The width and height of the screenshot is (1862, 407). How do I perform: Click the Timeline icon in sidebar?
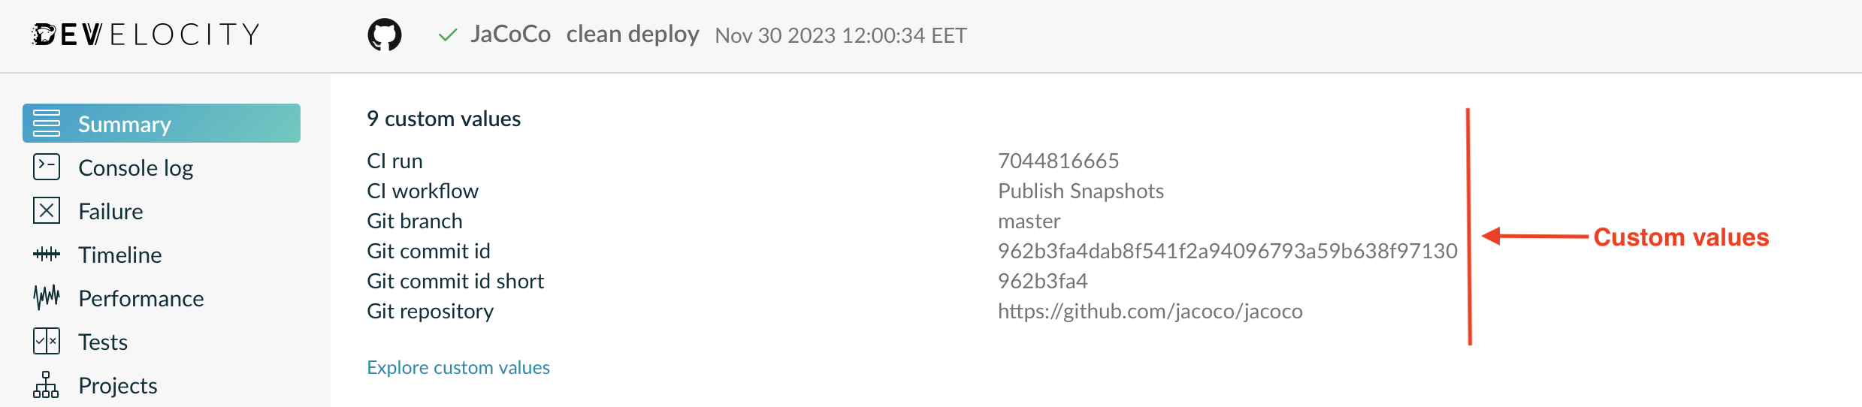pyautogui.click(x=47, y=255)
